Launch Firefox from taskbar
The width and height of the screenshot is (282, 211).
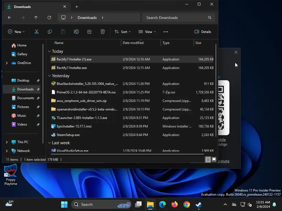[x=174, y=204]
